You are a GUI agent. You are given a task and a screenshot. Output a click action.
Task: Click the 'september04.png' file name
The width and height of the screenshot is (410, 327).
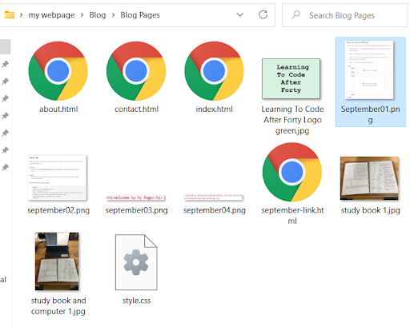click(x=215, y=210)
